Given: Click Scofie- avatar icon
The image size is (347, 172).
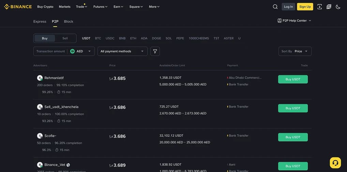Looking at the screenshot, I should coord(40,136).
